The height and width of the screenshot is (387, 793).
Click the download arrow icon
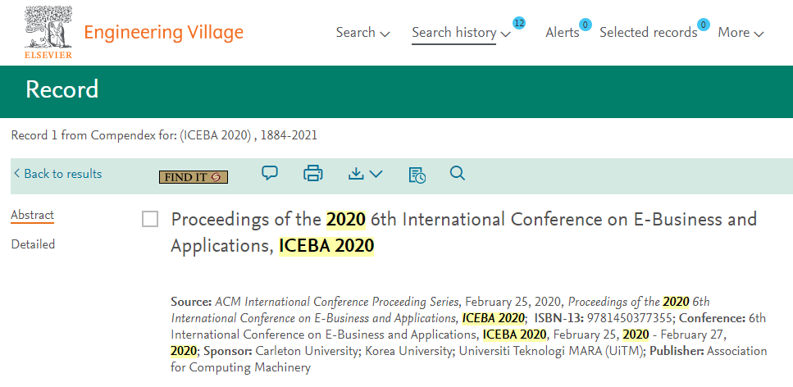[356, 174]
